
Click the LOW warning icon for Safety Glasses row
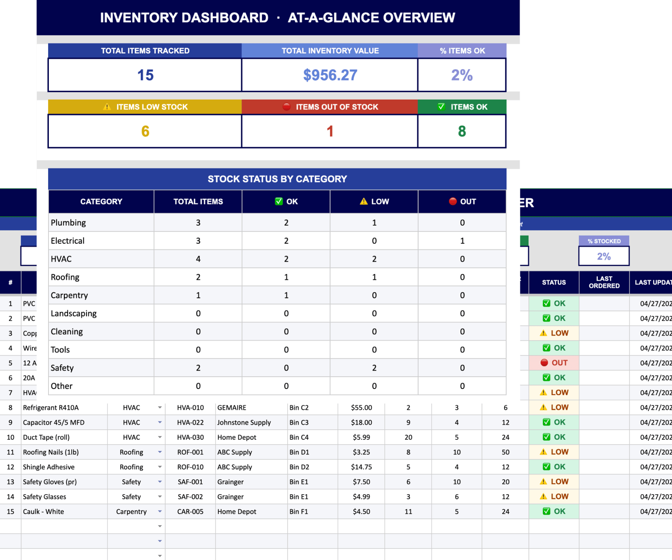(543, 496)
